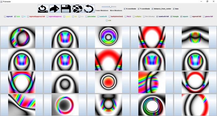Click the floppy disk save icon
This screenshot has width=217, height=116.
[66, 9]
